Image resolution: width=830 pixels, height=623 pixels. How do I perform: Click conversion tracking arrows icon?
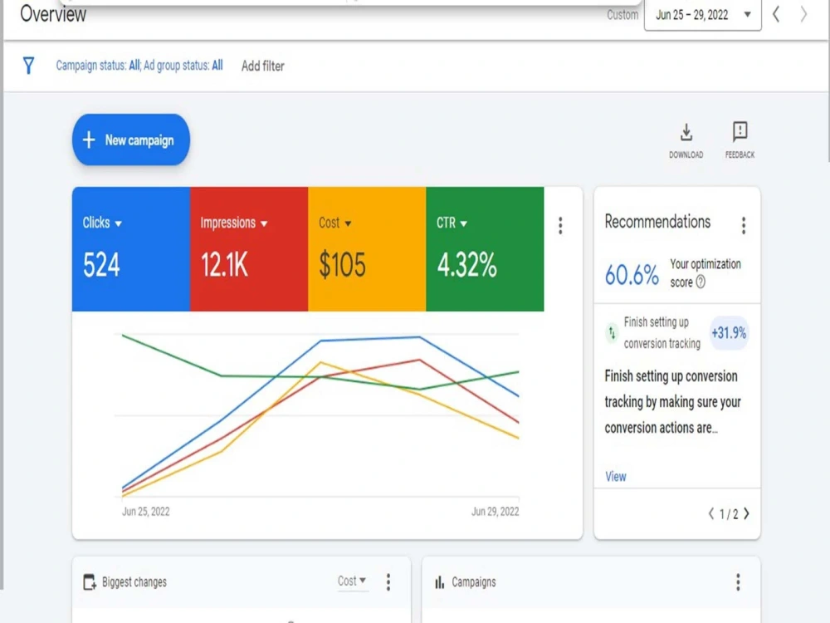click(x=612, y=333)
